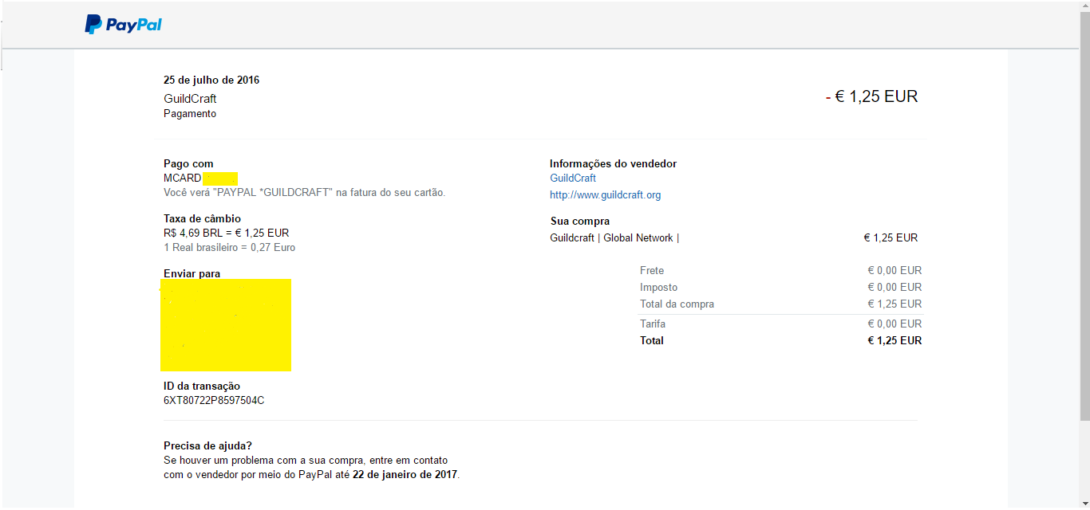
Task: Click the "Enviar para" heading
Action: point(192,273)
